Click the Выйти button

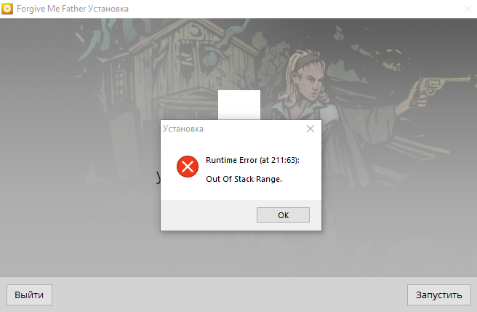tap(29, 295)
